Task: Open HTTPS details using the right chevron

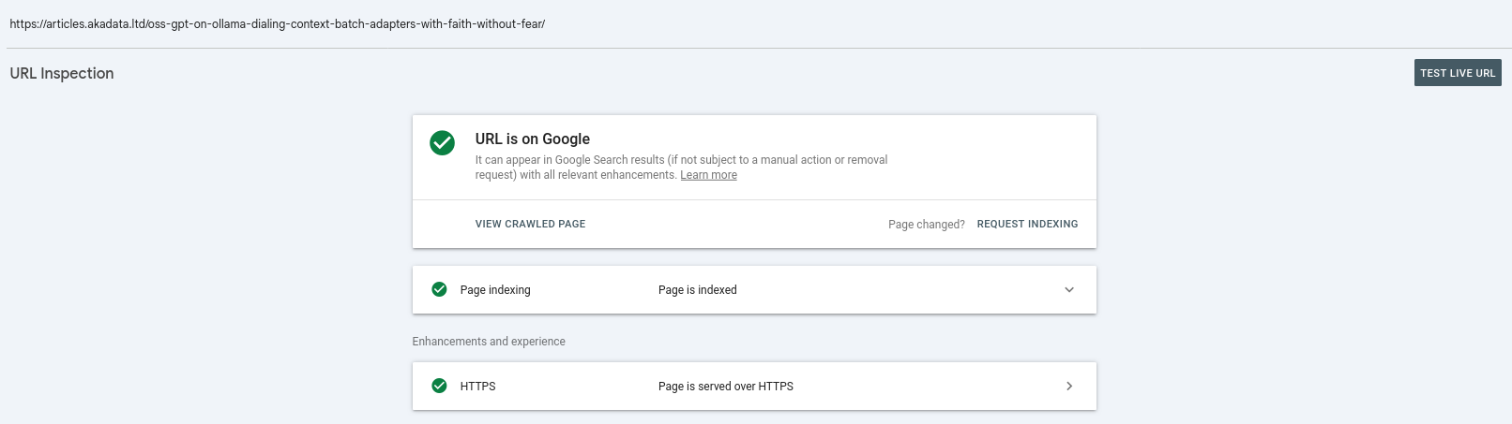Action: 1069,386
